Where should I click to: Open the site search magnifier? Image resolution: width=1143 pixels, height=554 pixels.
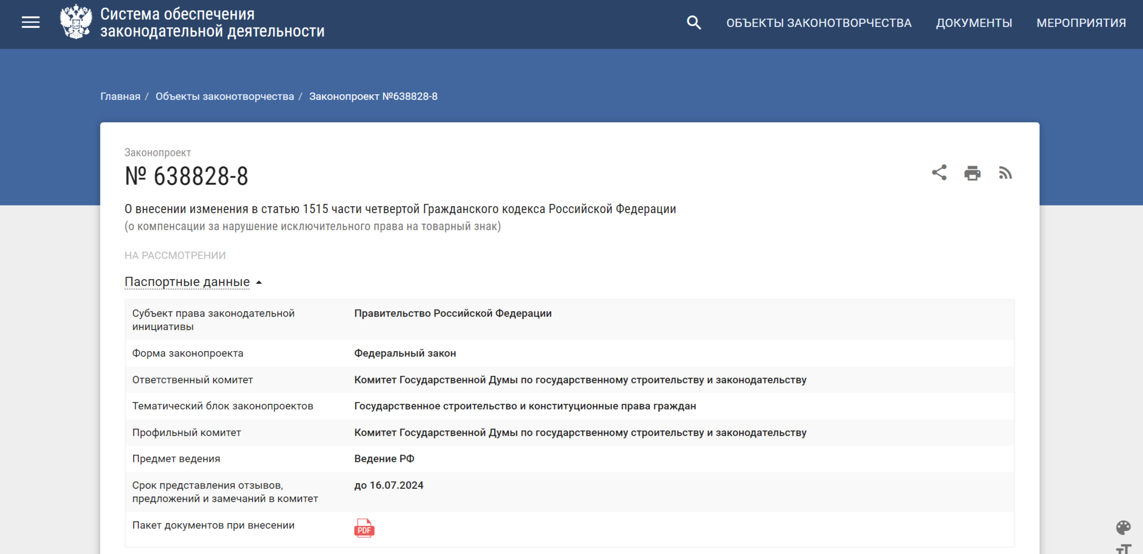pyautogui.click(x=694, y=22)
